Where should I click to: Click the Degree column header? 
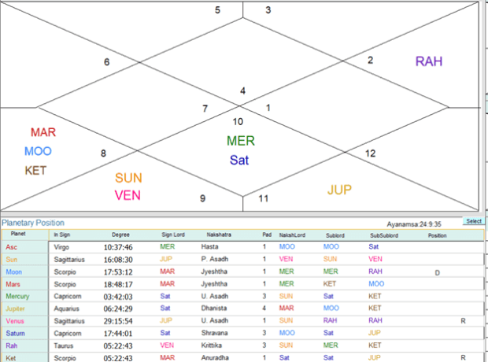coord(120,235)
